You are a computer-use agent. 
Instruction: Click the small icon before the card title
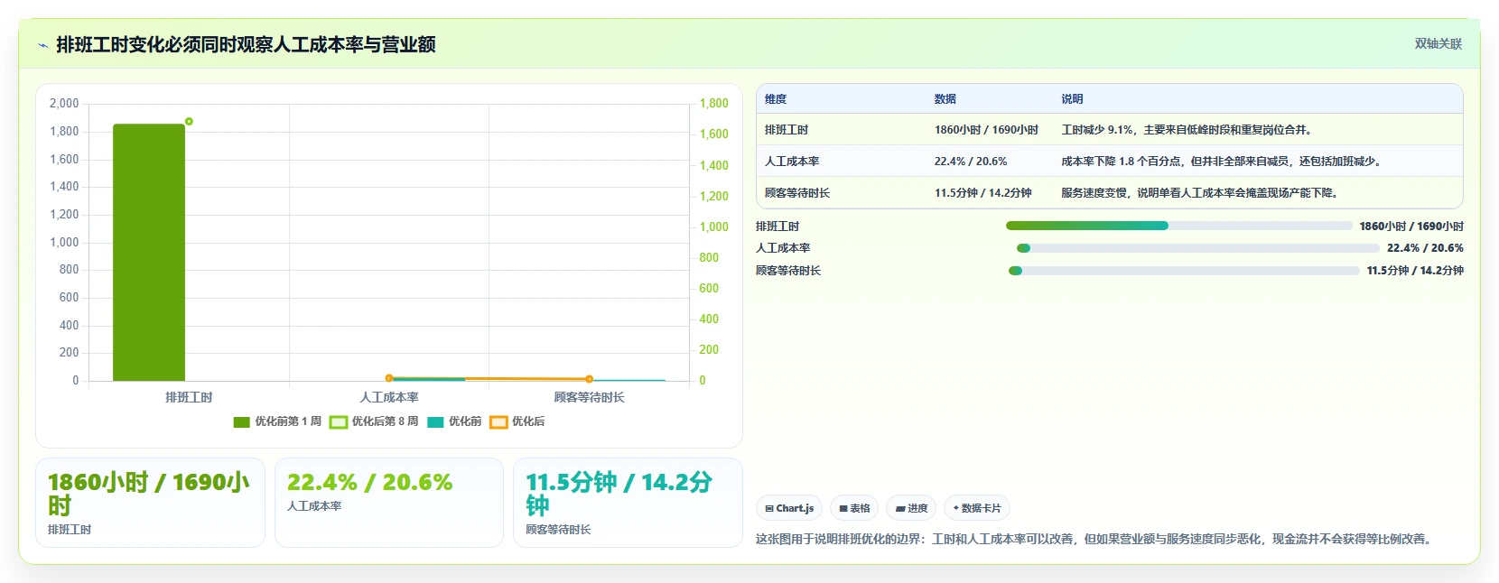coord(42,45)
